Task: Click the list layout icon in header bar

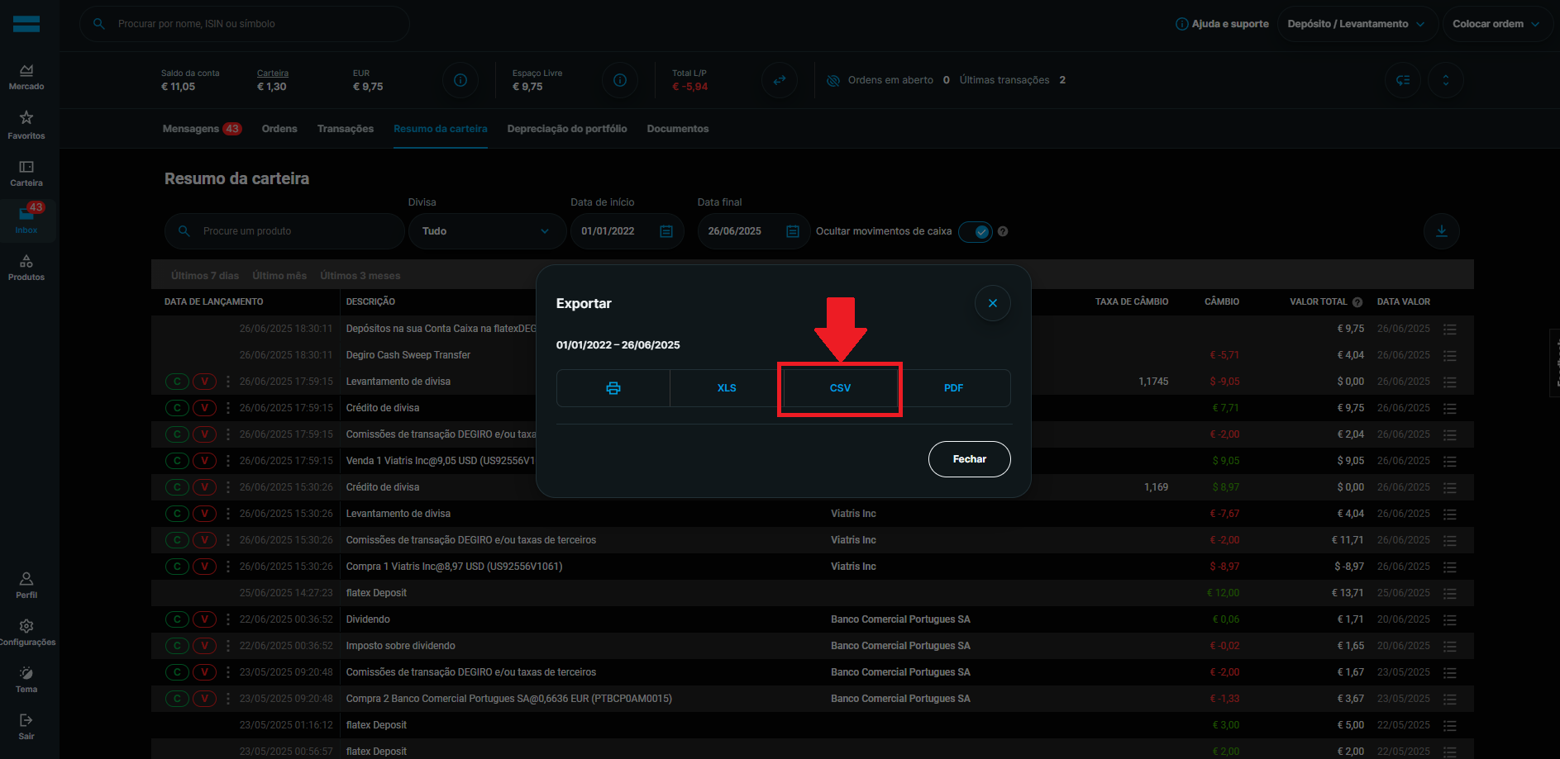Action: (1403, 80)
